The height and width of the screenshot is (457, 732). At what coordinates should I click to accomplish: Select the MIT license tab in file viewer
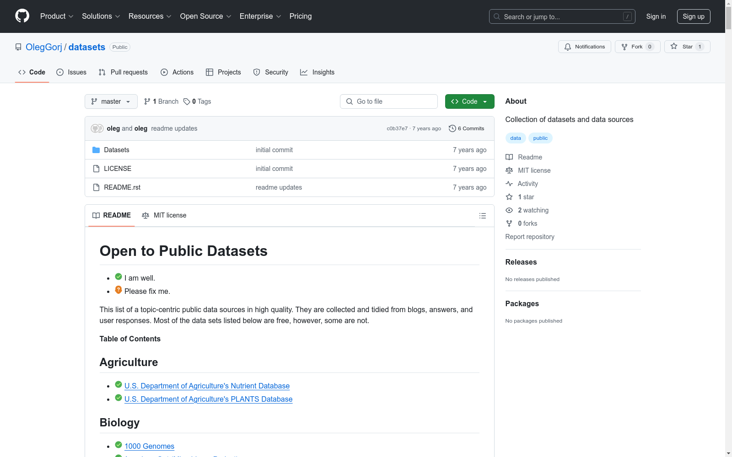(164, 215)
